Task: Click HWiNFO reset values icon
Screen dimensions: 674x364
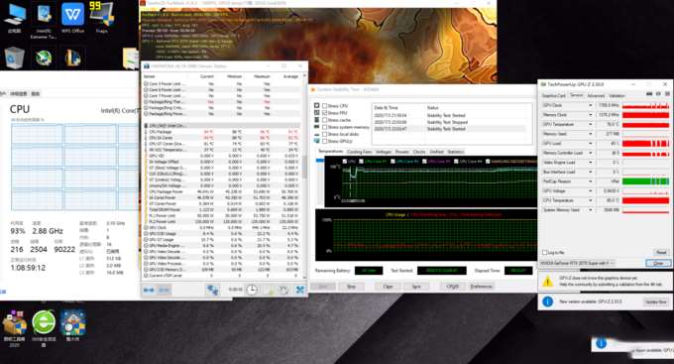Action: tap(283, 290)
